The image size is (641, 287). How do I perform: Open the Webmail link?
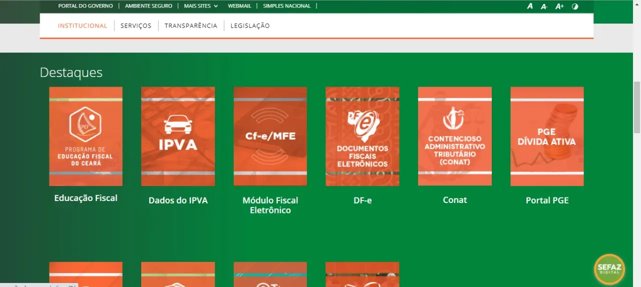(239, 6)
